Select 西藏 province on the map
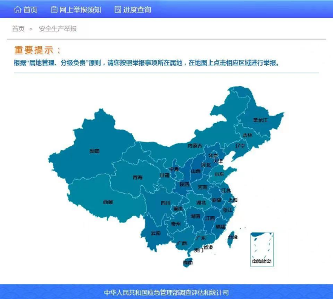This screenshot has height=299, width=333. click(x=108, y=202)
